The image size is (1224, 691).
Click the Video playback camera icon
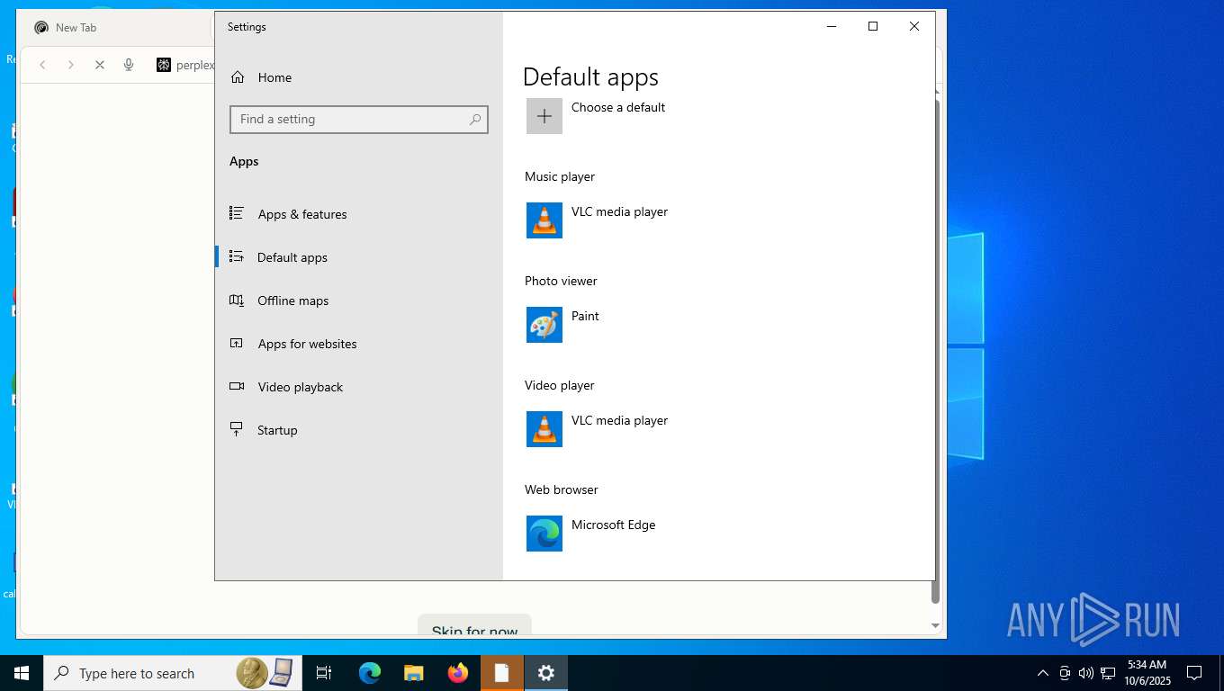click(237, 386)
